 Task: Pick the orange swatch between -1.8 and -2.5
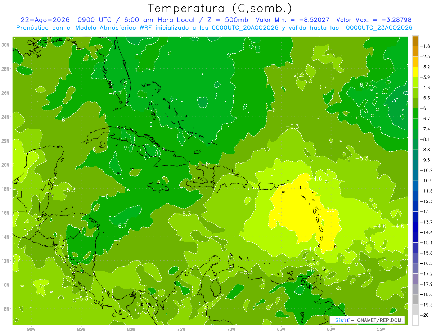(415, 52)
